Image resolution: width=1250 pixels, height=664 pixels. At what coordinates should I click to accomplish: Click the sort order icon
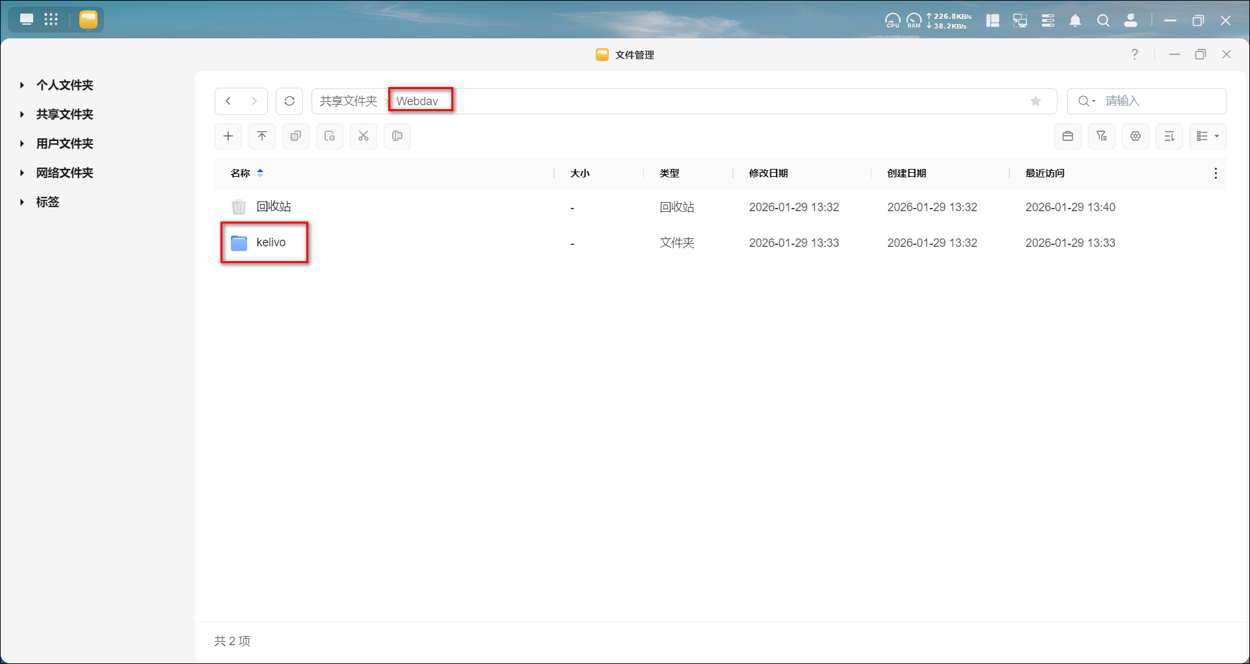point(1169,136)
